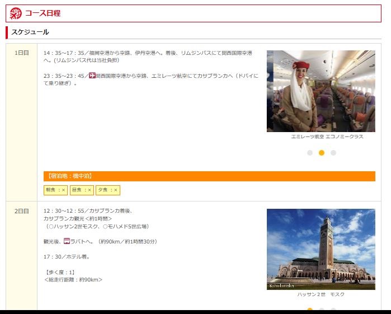Select the 2日目 day label
The image size is (391, 314).
(22, 212)
